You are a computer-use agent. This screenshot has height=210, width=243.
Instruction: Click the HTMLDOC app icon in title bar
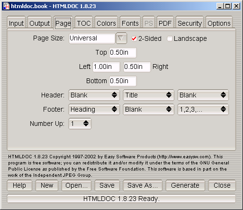pos(6,6)
